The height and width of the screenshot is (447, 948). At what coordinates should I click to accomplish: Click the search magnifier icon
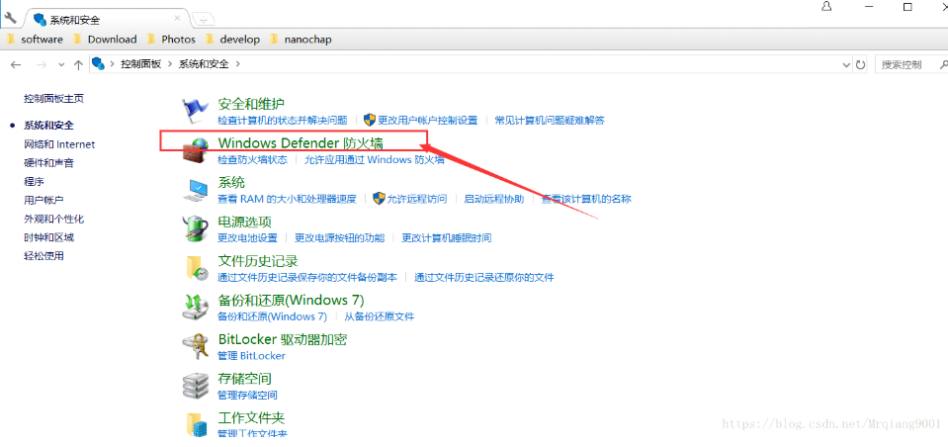(x=942, y=64)
